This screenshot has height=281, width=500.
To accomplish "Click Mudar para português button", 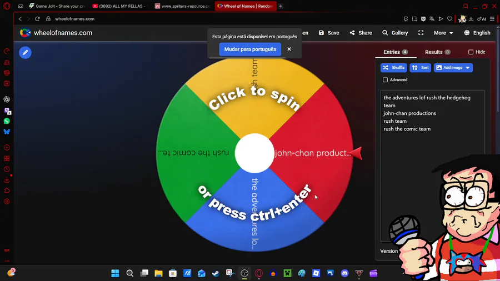I will (x=250, y=49).
